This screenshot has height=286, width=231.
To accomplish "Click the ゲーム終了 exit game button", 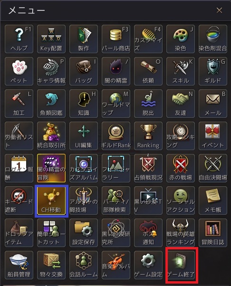I will click(x=181, y=265).
